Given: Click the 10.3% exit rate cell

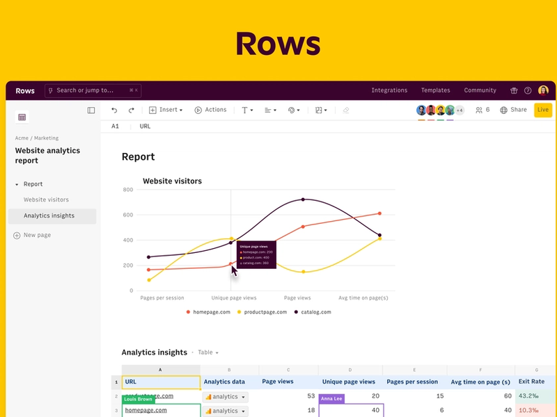Looking at the screenshot, I should click(x=535, y=410).
